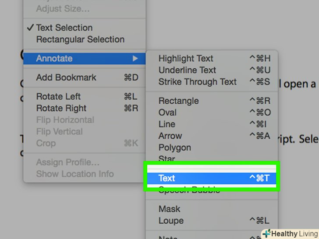Image resolution: width=319 pixels, height=239 pixels.
Task: Select the Line annotation tool
Action: (x=167, y=124)
